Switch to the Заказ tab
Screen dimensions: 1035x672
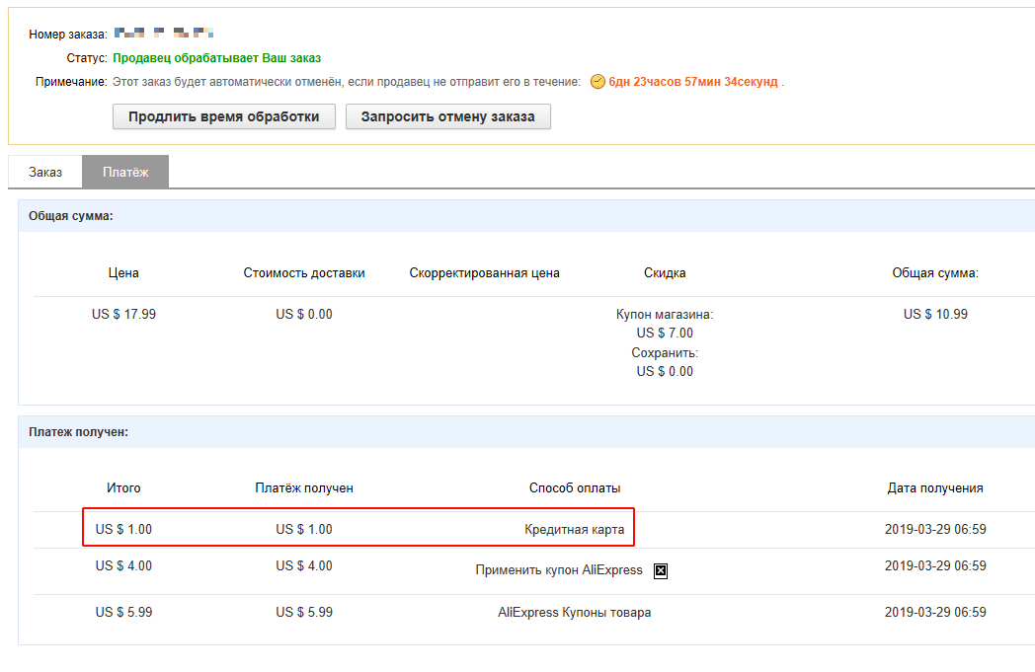coord(45,172)
